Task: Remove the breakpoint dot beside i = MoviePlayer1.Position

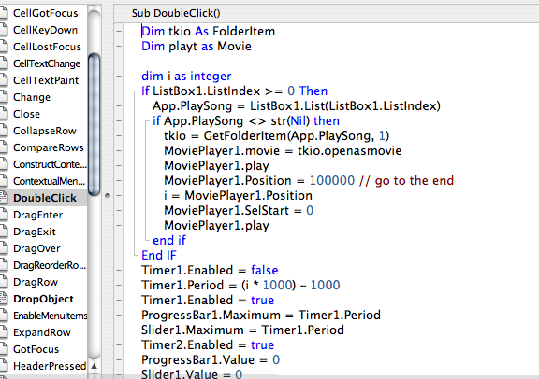Action: coord(108,195)
